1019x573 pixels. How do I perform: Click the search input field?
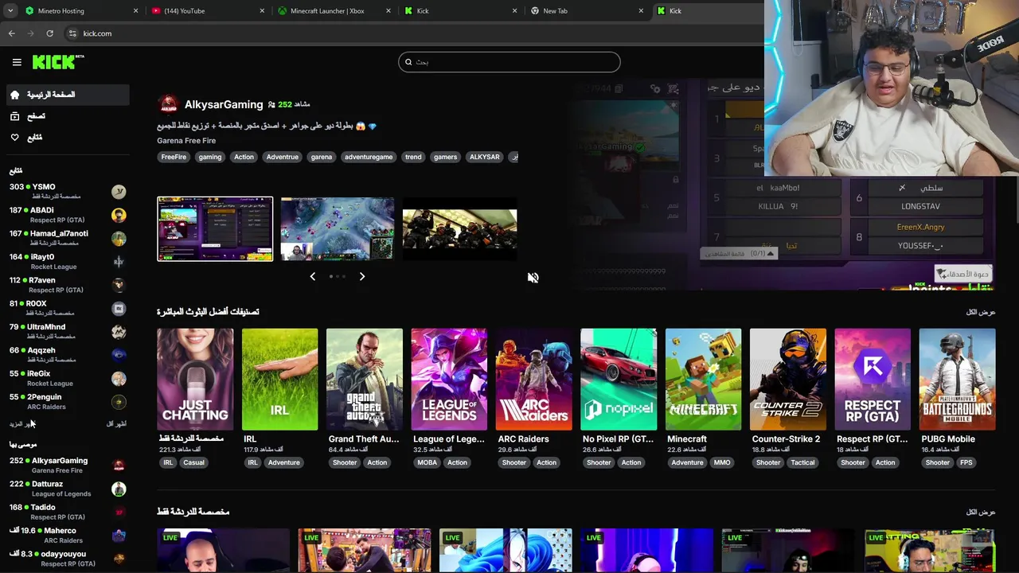click(x=509, y=62)
